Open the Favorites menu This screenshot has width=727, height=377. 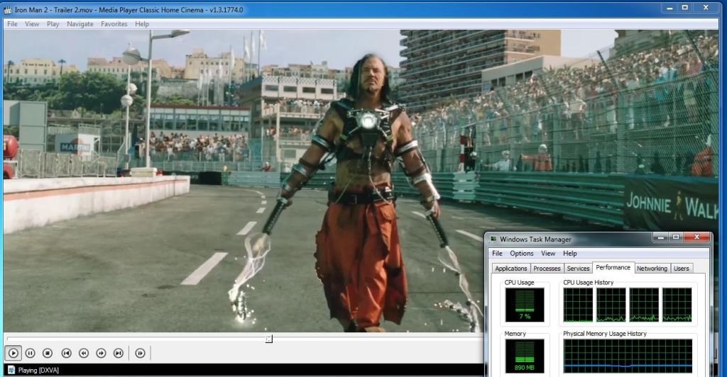pos(114,24)
